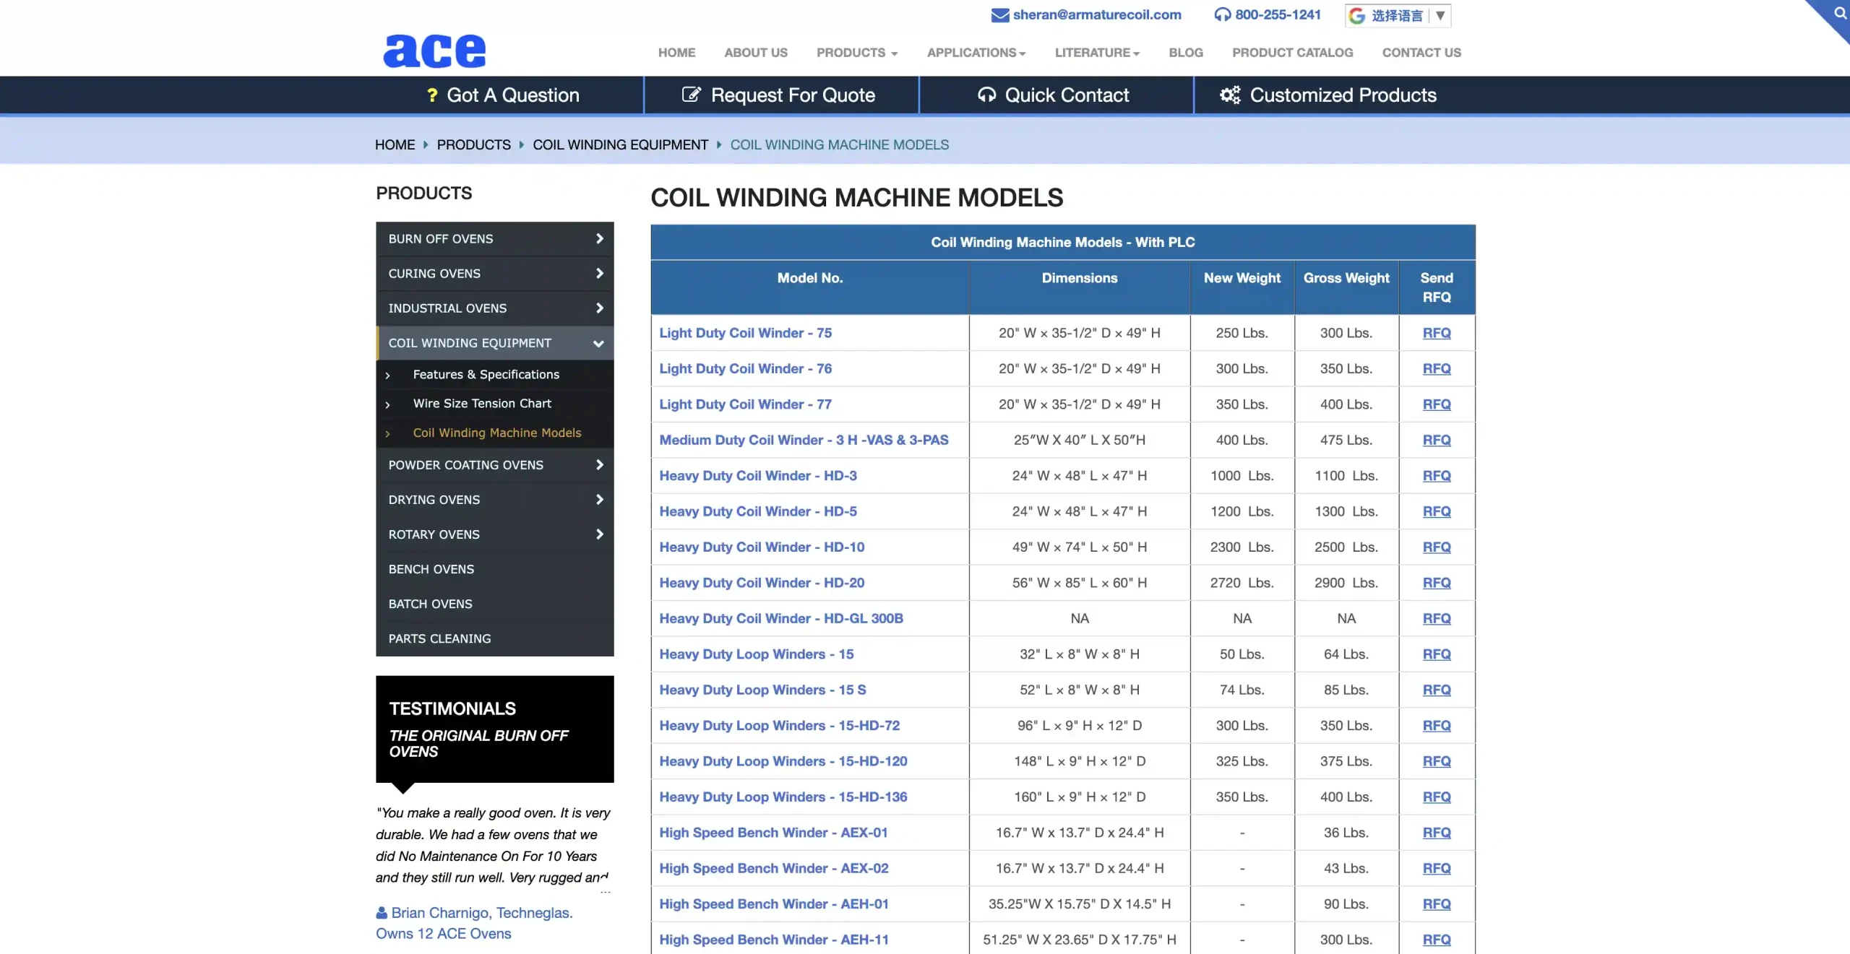Click the question mark Got A Question
Image resolution: width=1850 pixels, height=954 pixels.
(x=432, y=95)
